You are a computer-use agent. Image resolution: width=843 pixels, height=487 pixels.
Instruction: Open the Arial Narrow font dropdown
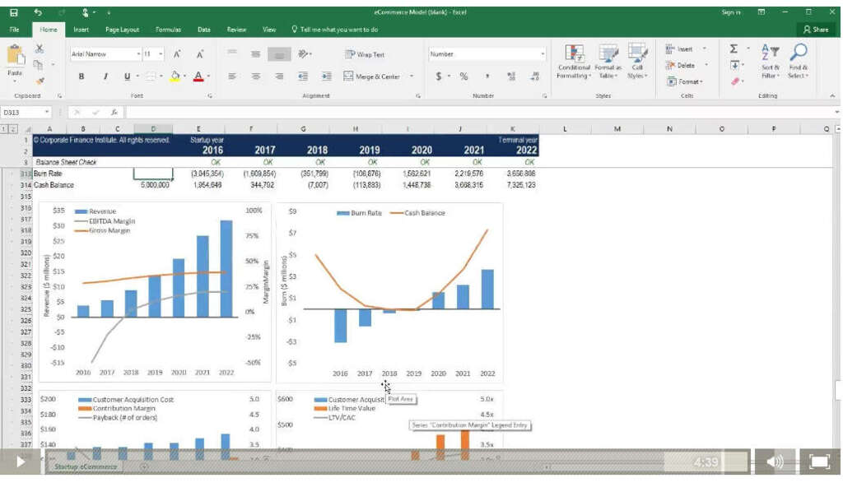point(138,54)
